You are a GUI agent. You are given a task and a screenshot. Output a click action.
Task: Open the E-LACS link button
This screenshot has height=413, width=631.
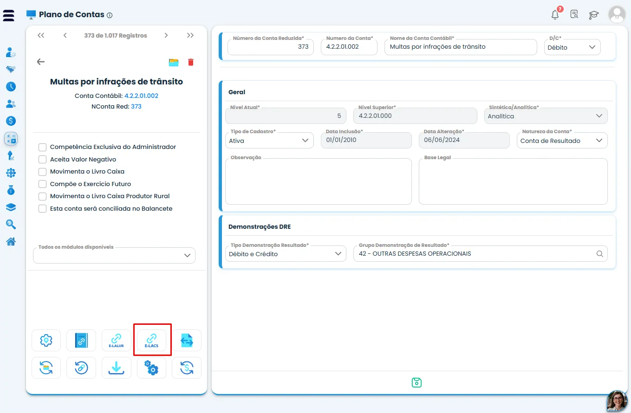[151, 341]
